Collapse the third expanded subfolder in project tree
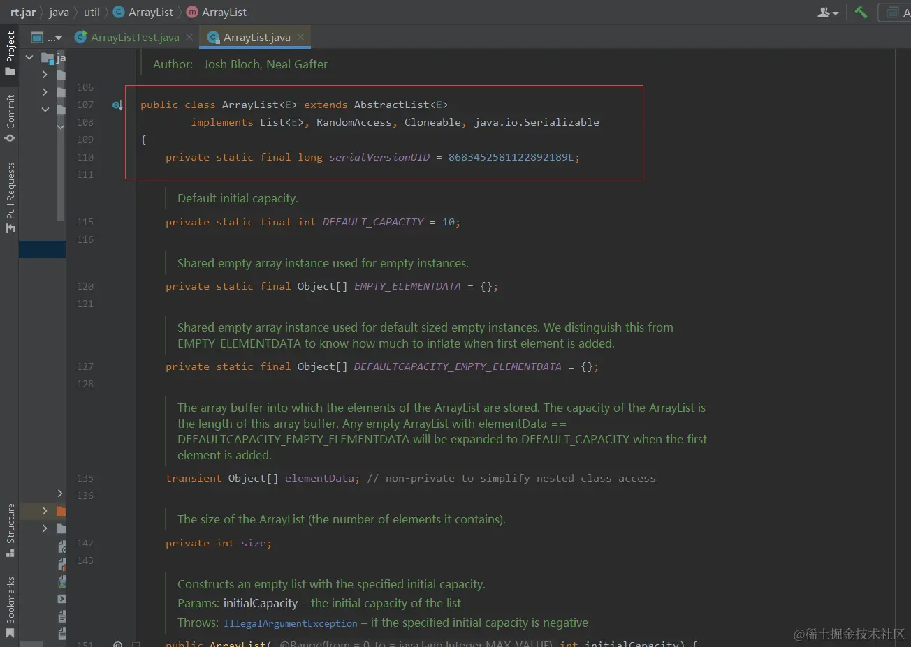 click(x=45, y=110)
